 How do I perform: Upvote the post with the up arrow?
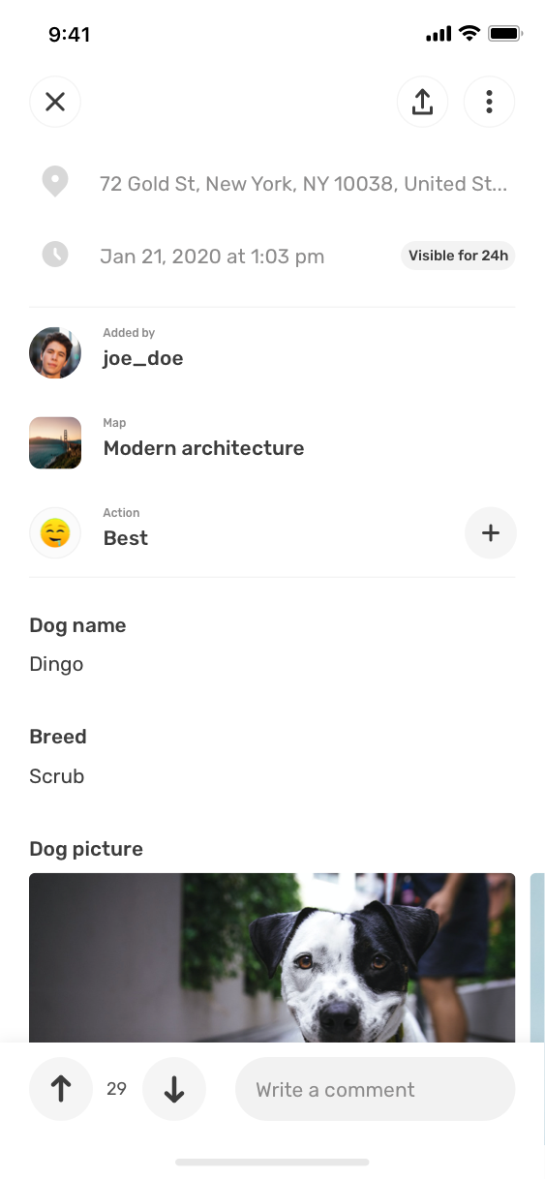tap(61, 1089)
